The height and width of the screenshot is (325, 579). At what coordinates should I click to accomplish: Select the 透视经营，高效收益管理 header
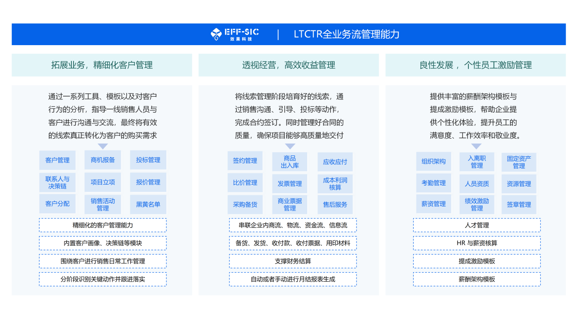pyautogui.click(x=288, y=65)
